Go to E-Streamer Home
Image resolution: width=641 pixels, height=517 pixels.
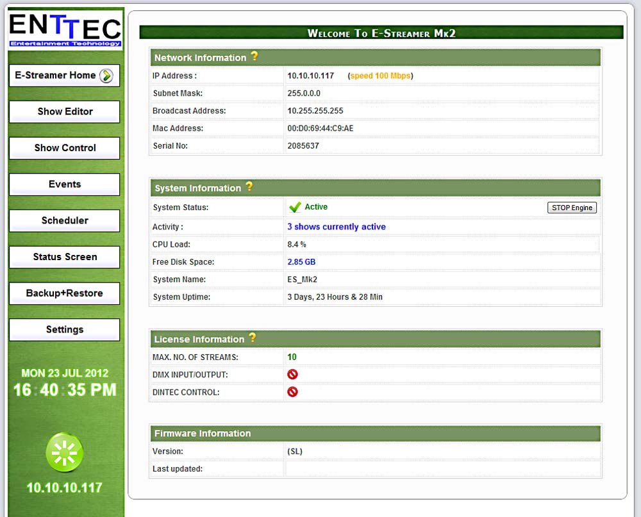65,76
